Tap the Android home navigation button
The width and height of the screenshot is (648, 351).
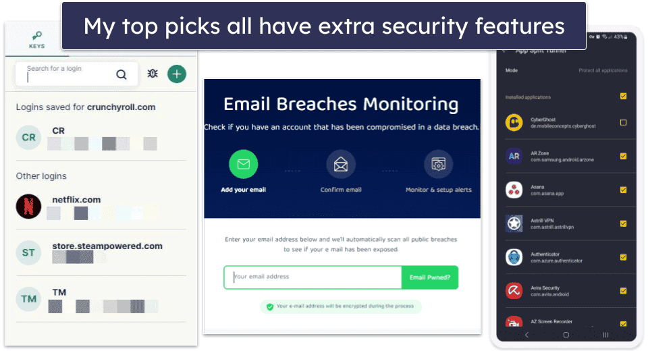[566, 335]
